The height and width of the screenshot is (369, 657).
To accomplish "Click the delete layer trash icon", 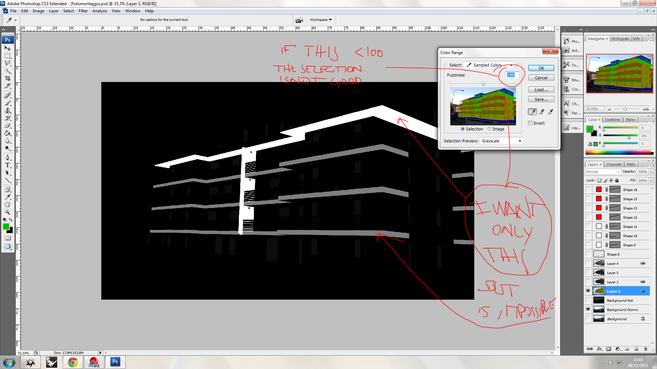I will pos(645,349).
